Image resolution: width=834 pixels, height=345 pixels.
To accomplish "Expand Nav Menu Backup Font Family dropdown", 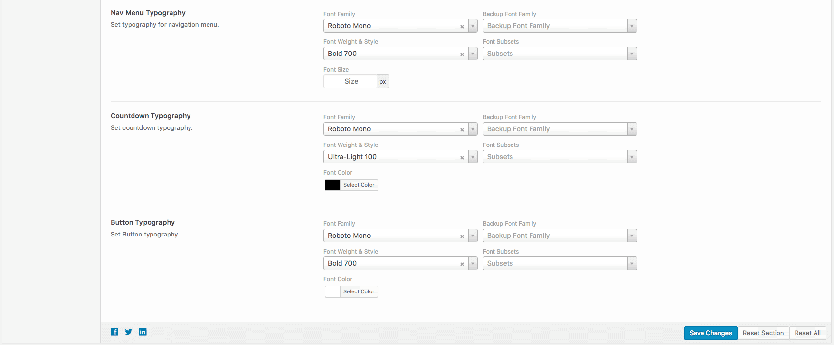I will (x=559, y=26).
